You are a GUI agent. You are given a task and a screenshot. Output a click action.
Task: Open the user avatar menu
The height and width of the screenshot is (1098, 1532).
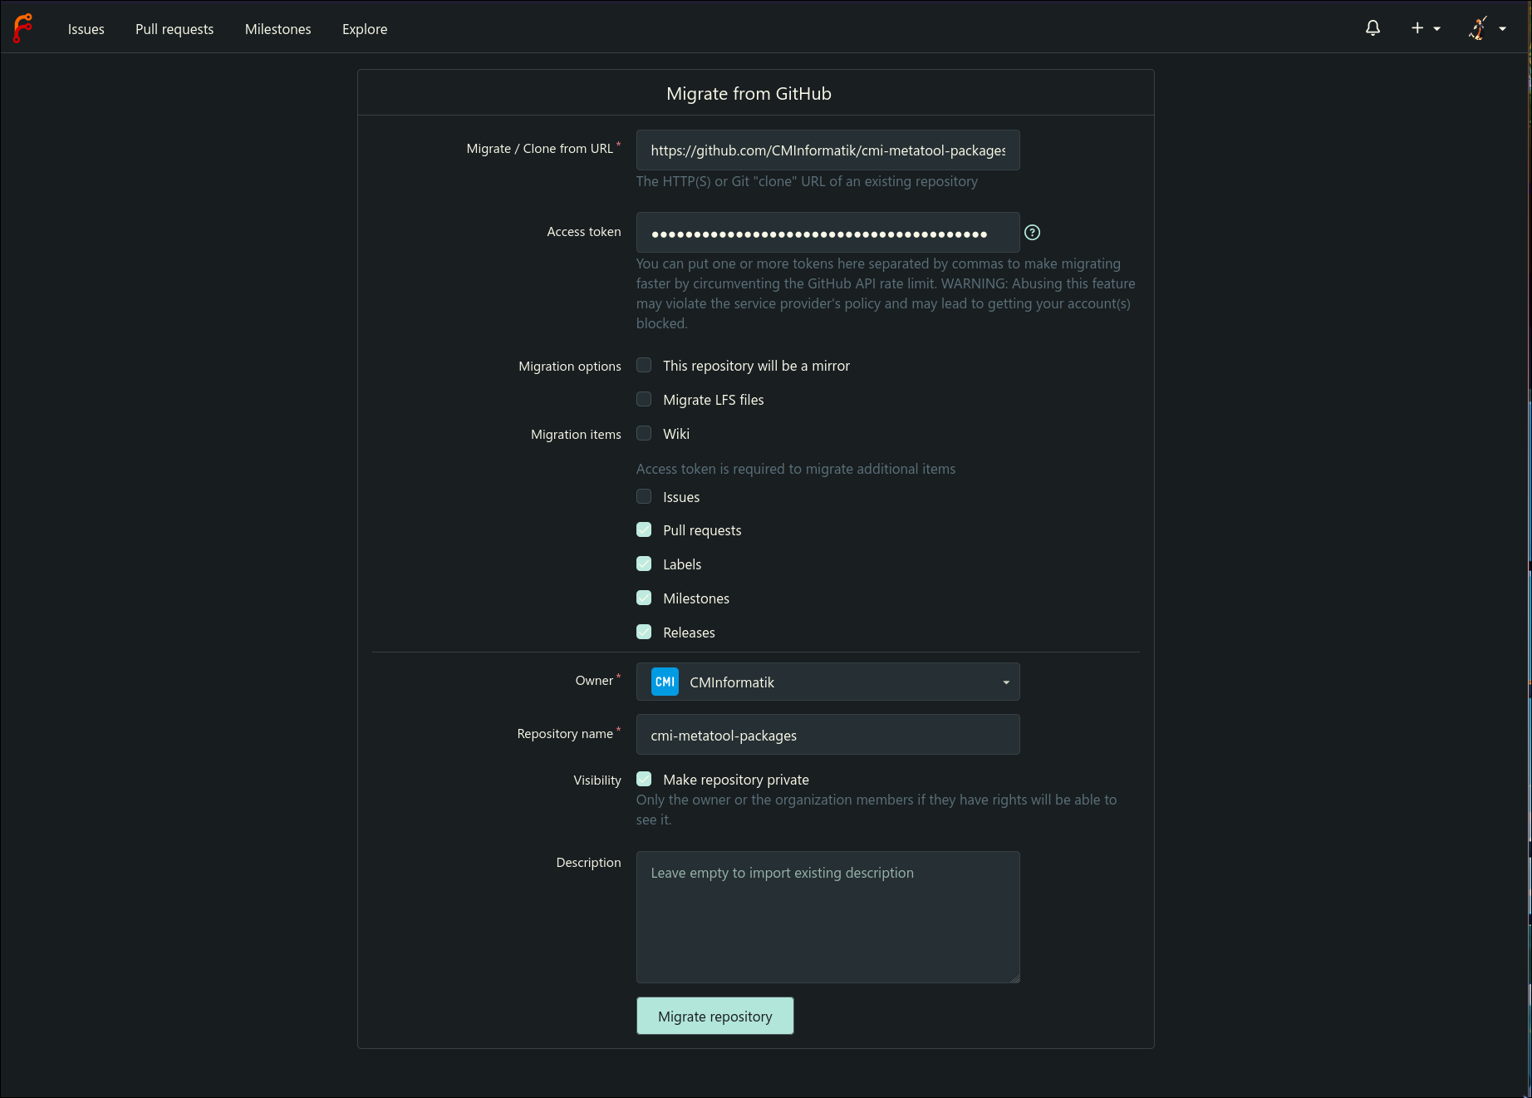[1478, 28]
